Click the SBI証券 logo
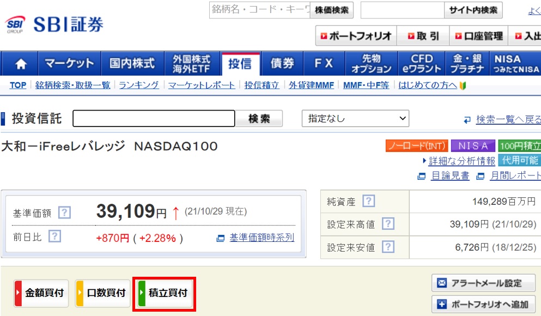The image size is (541, 316). pyautogui.click(x=54, y=25)
